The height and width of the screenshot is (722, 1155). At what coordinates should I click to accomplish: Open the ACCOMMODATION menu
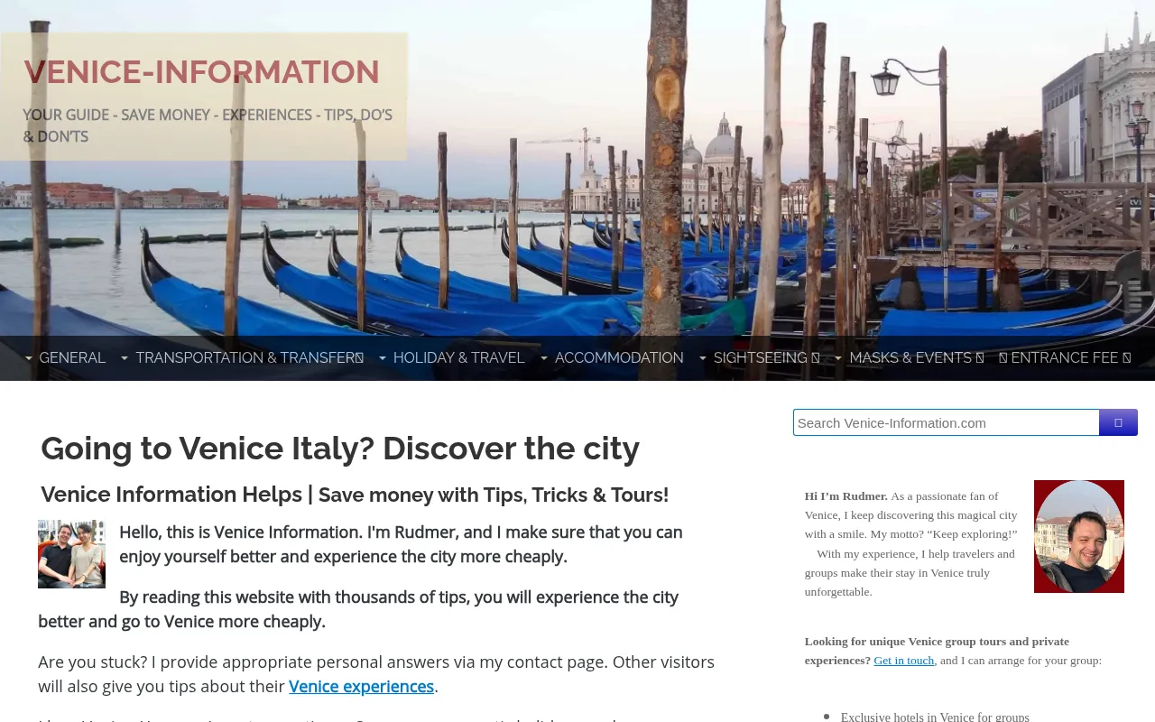(619, 358)
